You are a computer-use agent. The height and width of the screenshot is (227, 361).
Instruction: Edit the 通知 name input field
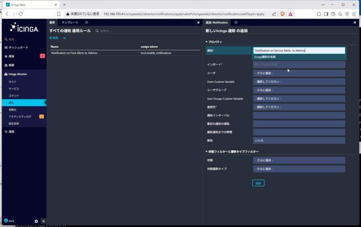(299, 51)
